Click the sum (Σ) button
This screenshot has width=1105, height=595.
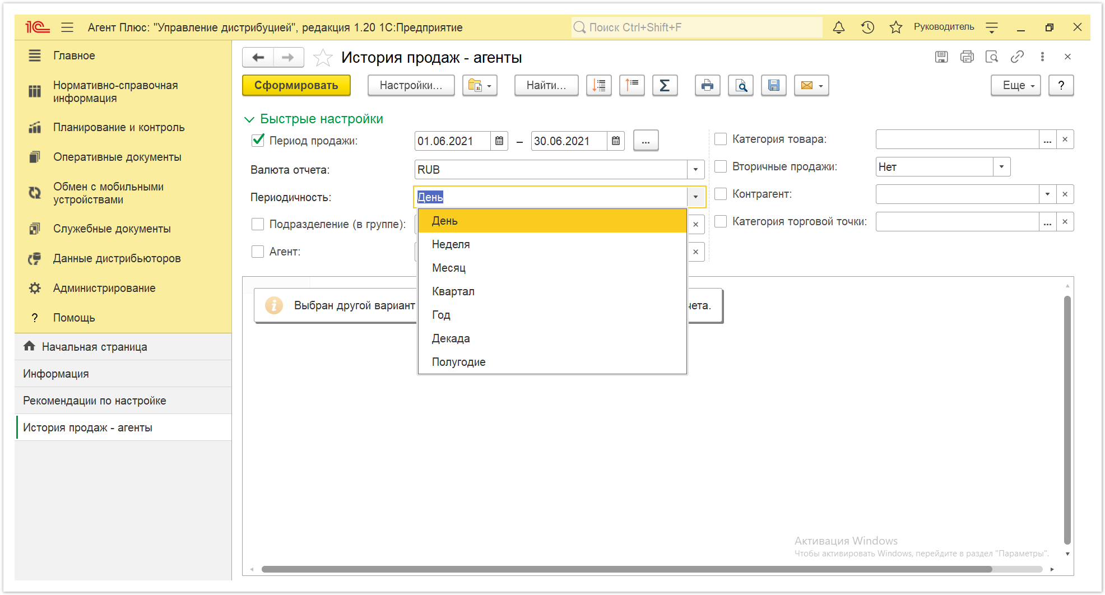point(665,85)
